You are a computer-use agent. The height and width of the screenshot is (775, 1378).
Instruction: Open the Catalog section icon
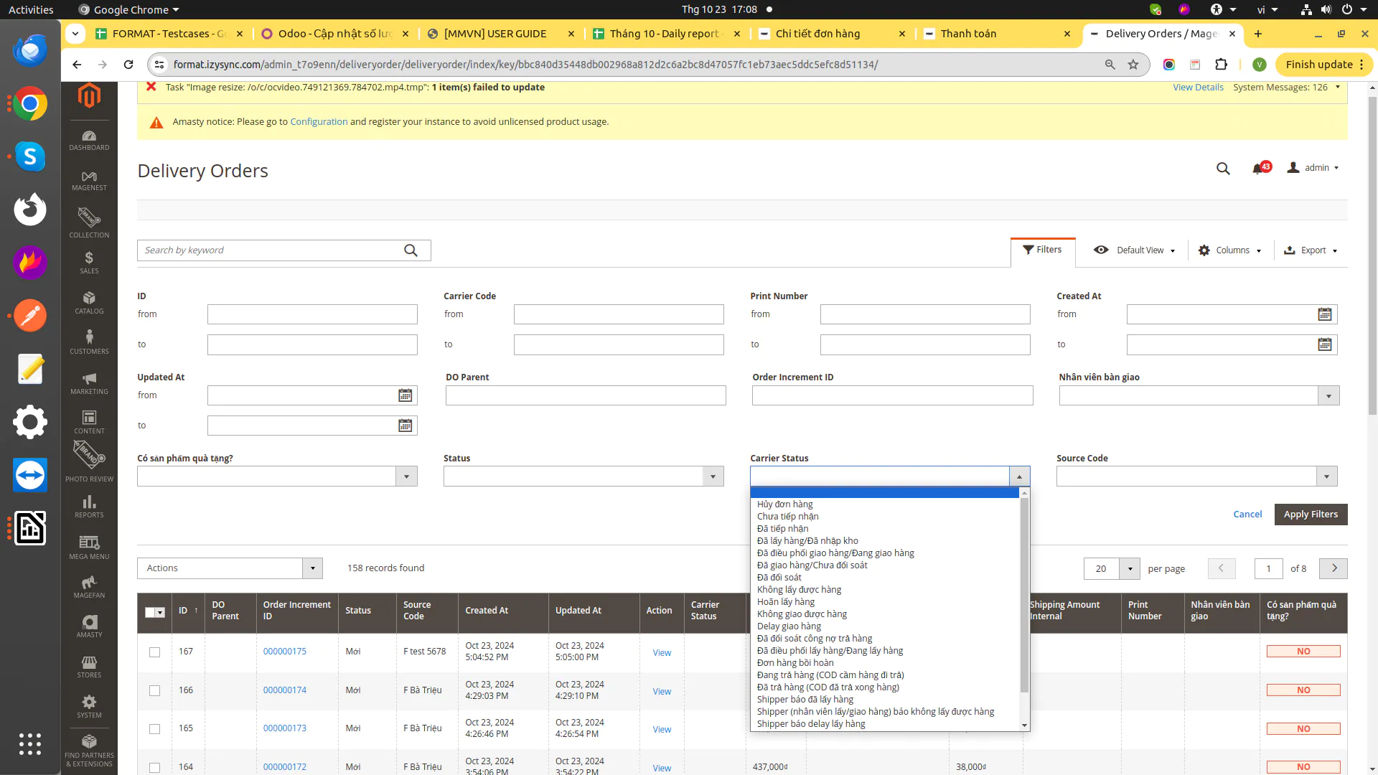click(x=89, y=302)
